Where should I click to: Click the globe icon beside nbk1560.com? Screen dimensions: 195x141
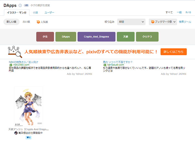pos(11,65)
